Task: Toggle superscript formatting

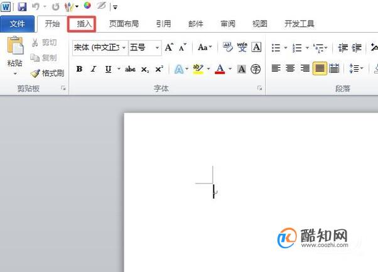Action: point(159,69)
